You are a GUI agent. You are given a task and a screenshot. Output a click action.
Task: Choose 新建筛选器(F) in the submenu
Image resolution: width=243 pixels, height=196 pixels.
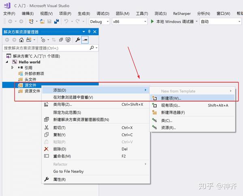192,112
